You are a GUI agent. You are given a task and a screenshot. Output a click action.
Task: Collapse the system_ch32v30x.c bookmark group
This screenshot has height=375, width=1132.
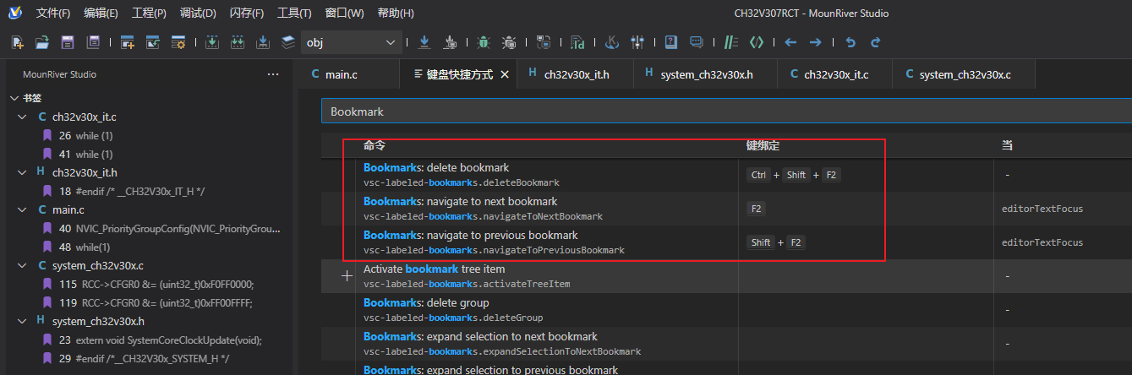point(23,265)
